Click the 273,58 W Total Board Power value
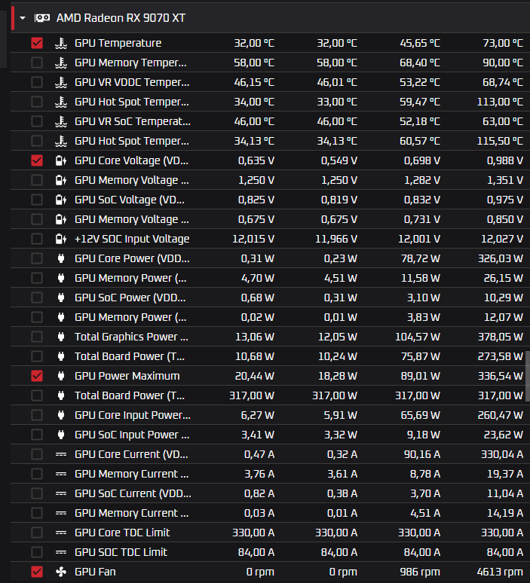The width and height of the screenshot is (530, 583). point(501,356)
